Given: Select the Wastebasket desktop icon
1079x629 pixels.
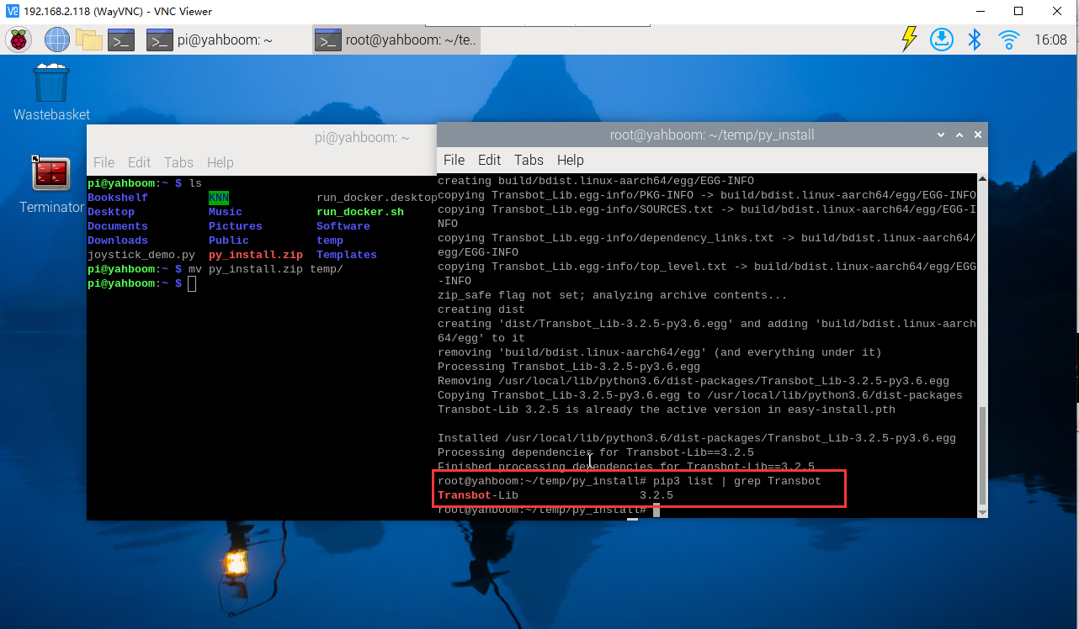Looking at the screenshot, I should (x=51, y=92).
